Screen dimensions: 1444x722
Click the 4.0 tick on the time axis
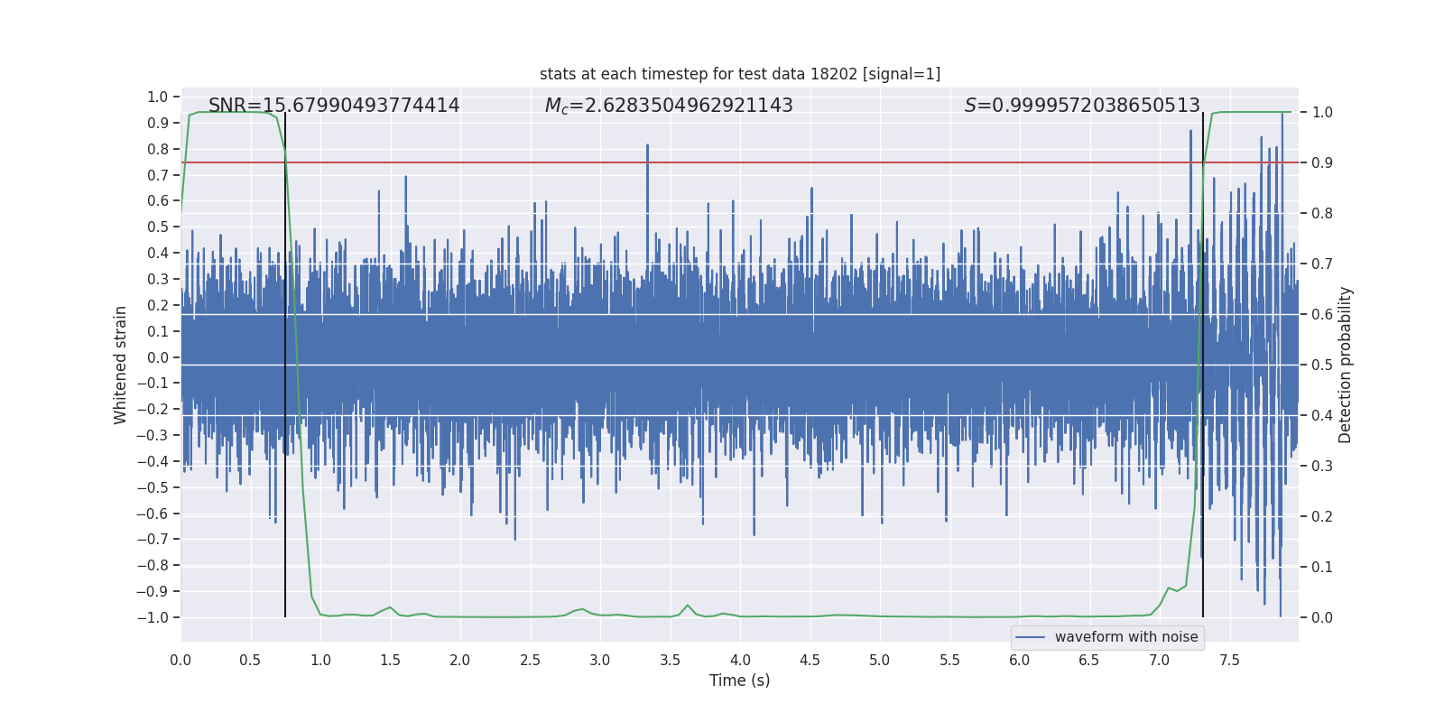(x=740, y=661)
